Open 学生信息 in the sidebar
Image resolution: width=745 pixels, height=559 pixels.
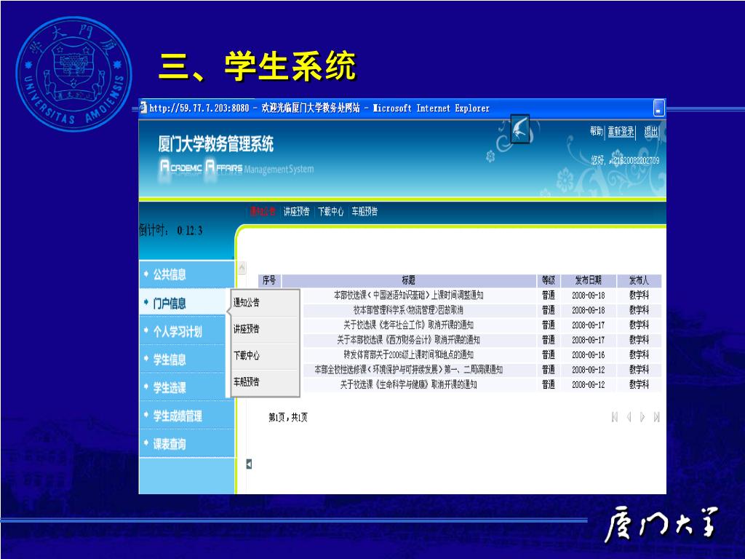point(170,360)
